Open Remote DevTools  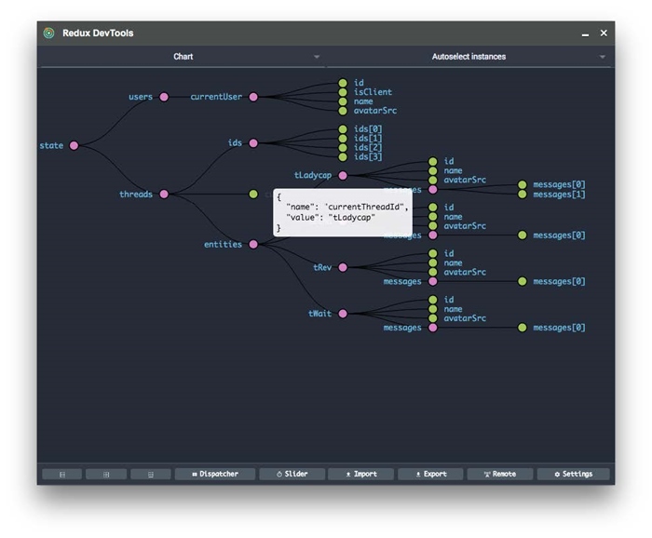(500, 474)
